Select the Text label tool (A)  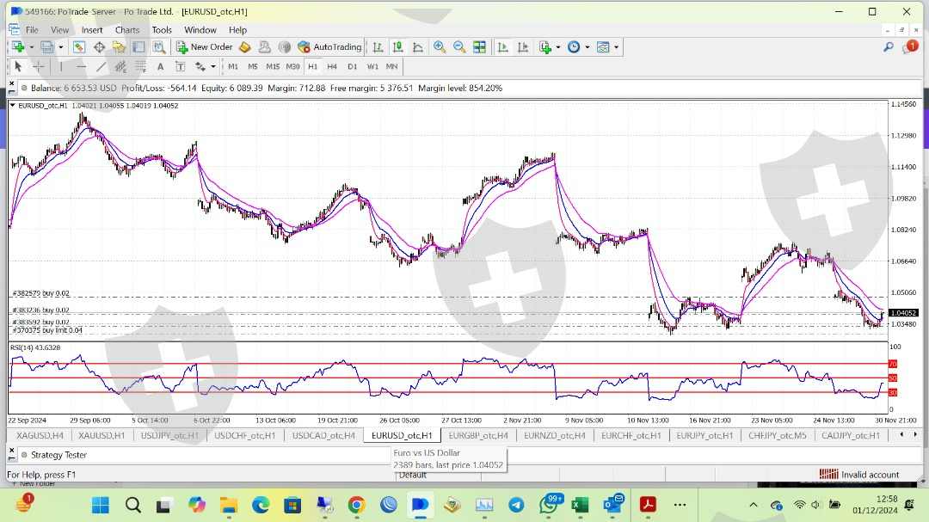[x=160, y=66]
